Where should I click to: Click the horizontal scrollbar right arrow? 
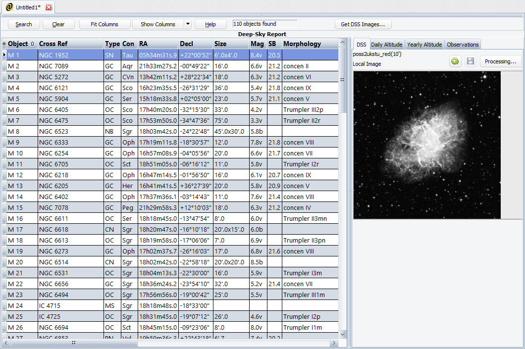pos(334,343)
